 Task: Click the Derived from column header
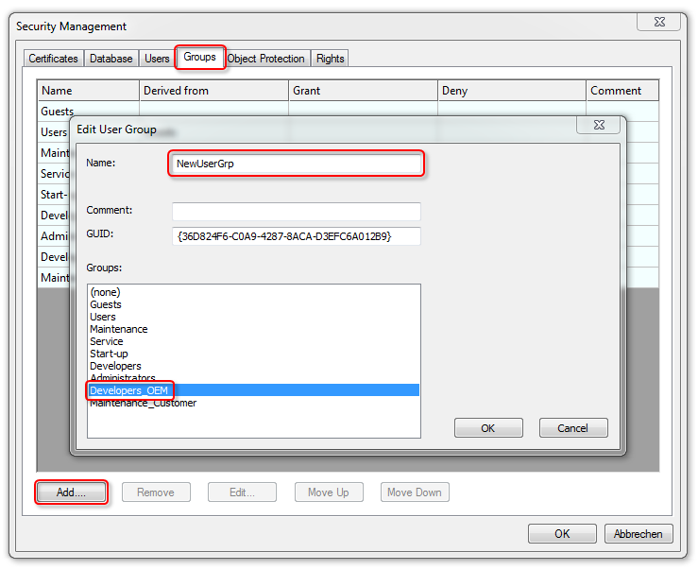click(x=214, y=91)
